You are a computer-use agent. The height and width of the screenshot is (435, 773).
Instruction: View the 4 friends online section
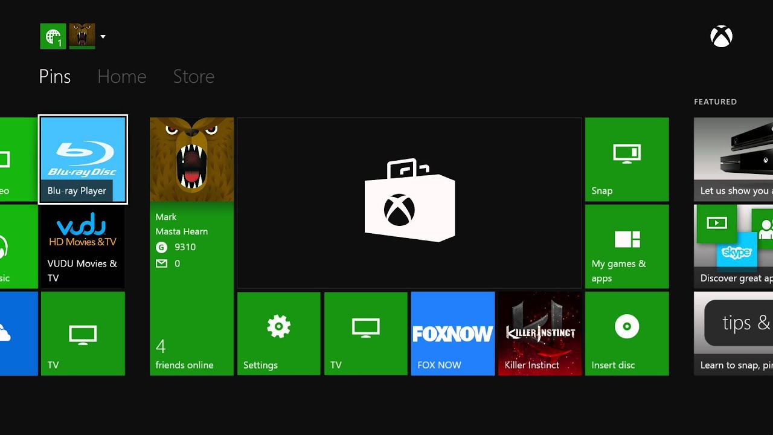tap(184, 355)
